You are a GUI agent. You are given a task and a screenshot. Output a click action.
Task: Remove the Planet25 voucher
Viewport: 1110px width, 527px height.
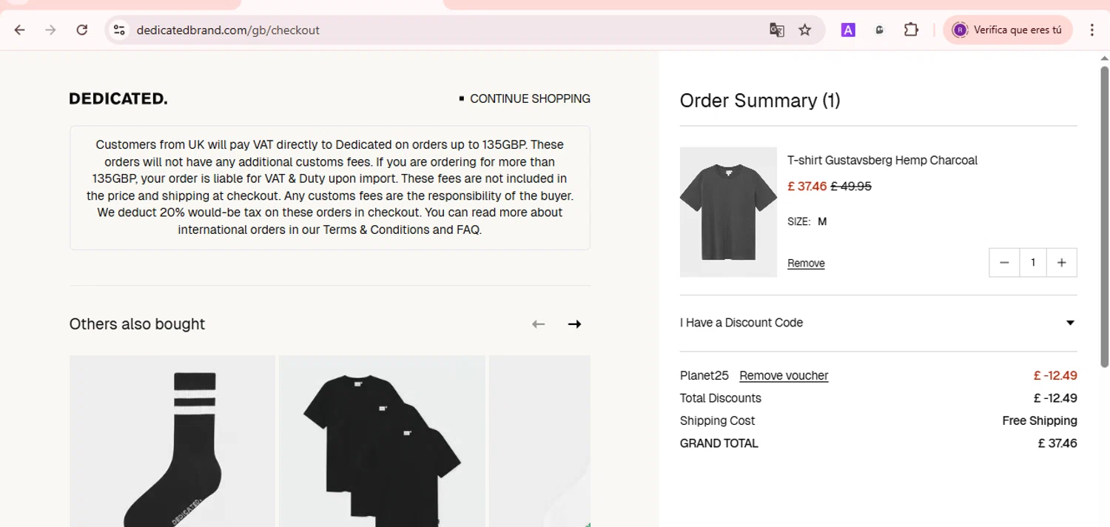point(784,375)
